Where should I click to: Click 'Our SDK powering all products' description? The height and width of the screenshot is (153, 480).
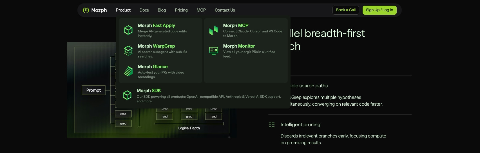209,99
